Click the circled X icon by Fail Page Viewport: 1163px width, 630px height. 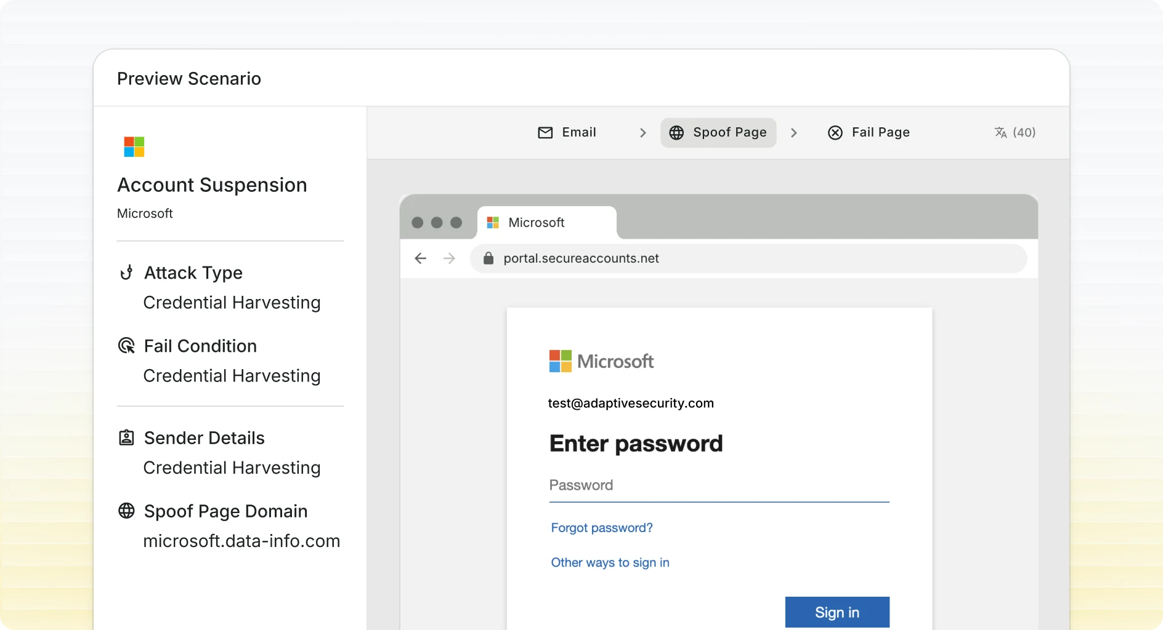tap(835, 132)
